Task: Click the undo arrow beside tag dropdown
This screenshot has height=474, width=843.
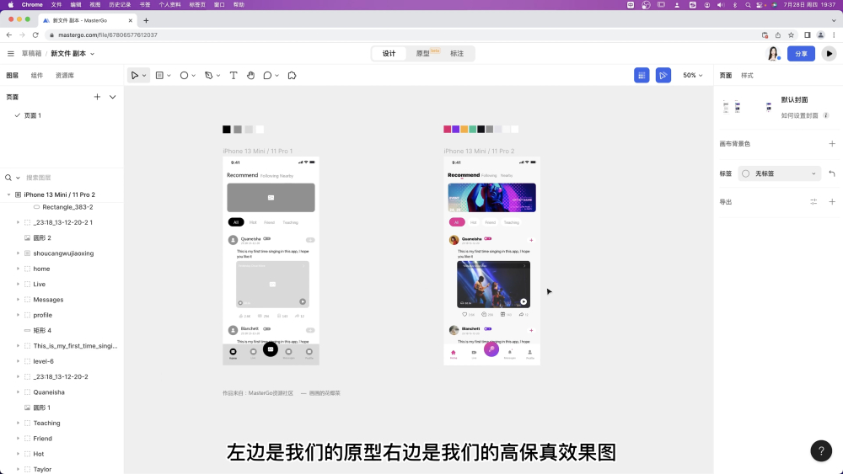Action: click(x=832, y=173)
